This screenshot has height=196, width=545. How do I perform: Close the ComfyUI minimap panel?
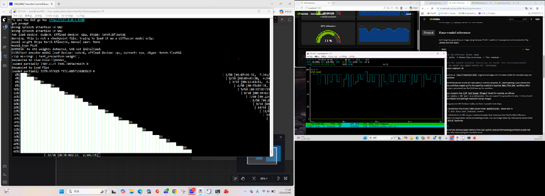281,137
